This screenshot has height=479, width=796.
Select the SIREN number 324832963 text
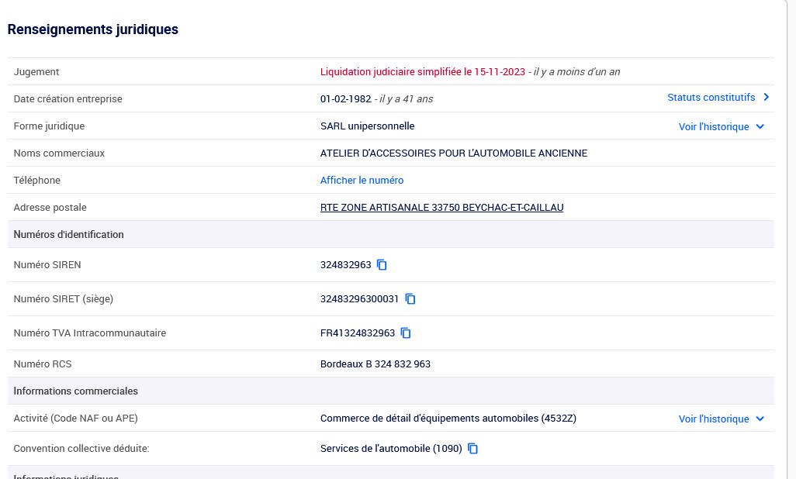pyautogui.click(x=345, y=265)
